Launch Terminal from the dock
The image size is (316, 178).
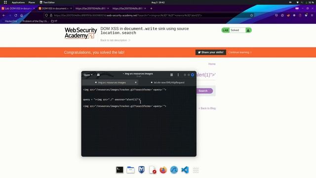[x=119, y=170]
